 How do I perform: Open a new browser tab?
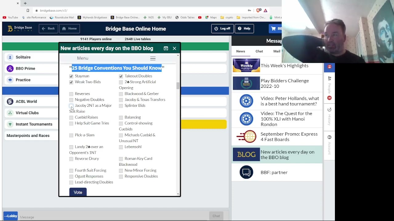(25, 3)
